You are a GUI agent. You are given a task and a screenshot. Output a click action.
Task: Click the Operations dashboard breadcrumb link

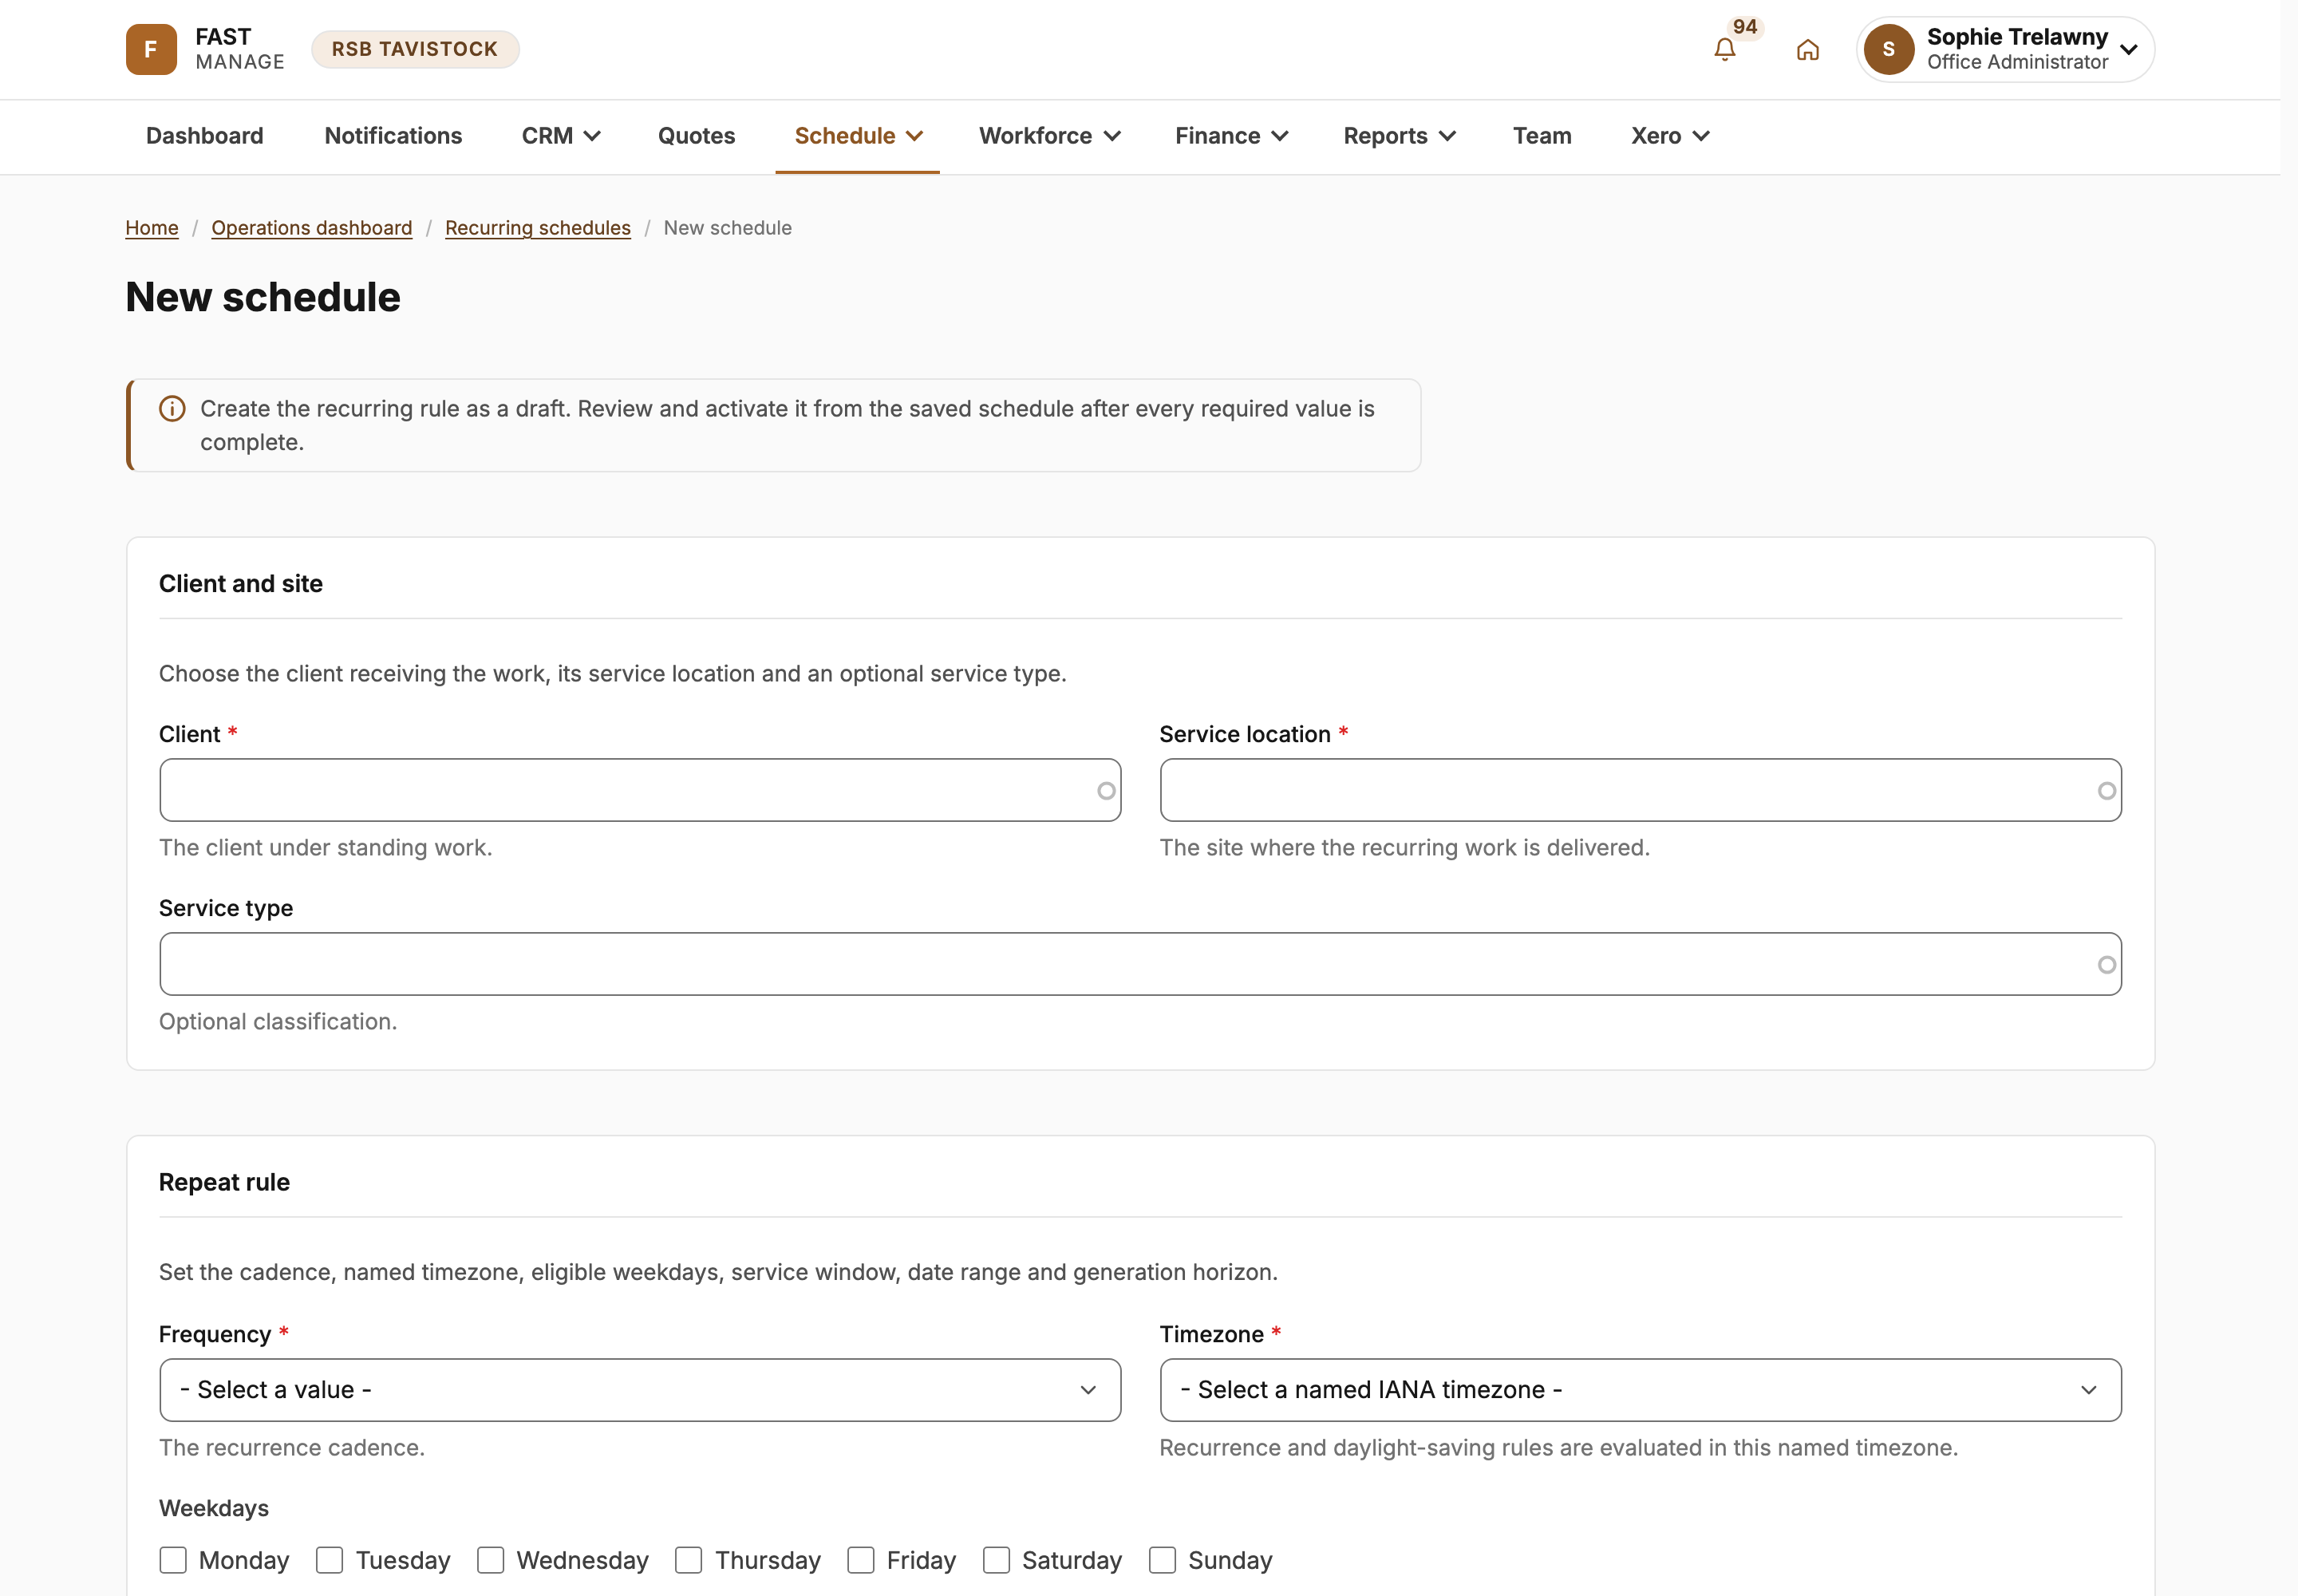(x=312, y=228)
